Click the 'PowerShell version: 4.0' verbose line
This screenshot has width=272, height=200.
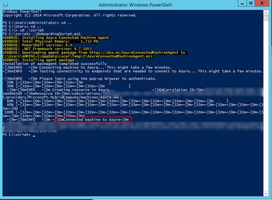pyautogui.click(x=38, y=45)
